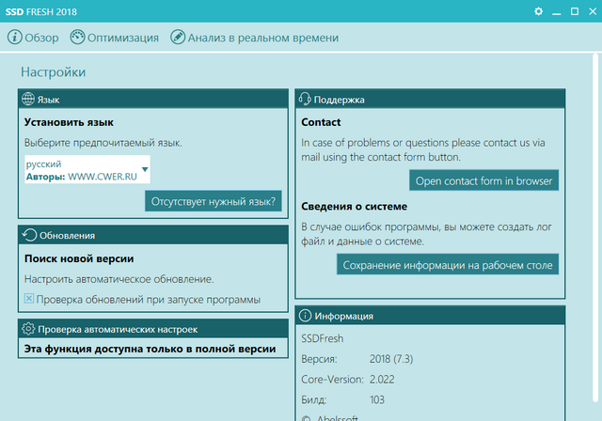Viewport: 602px width, 421px height.
Task: Click 'Open contact form in browser' button
Action: [x=484, y=180]
